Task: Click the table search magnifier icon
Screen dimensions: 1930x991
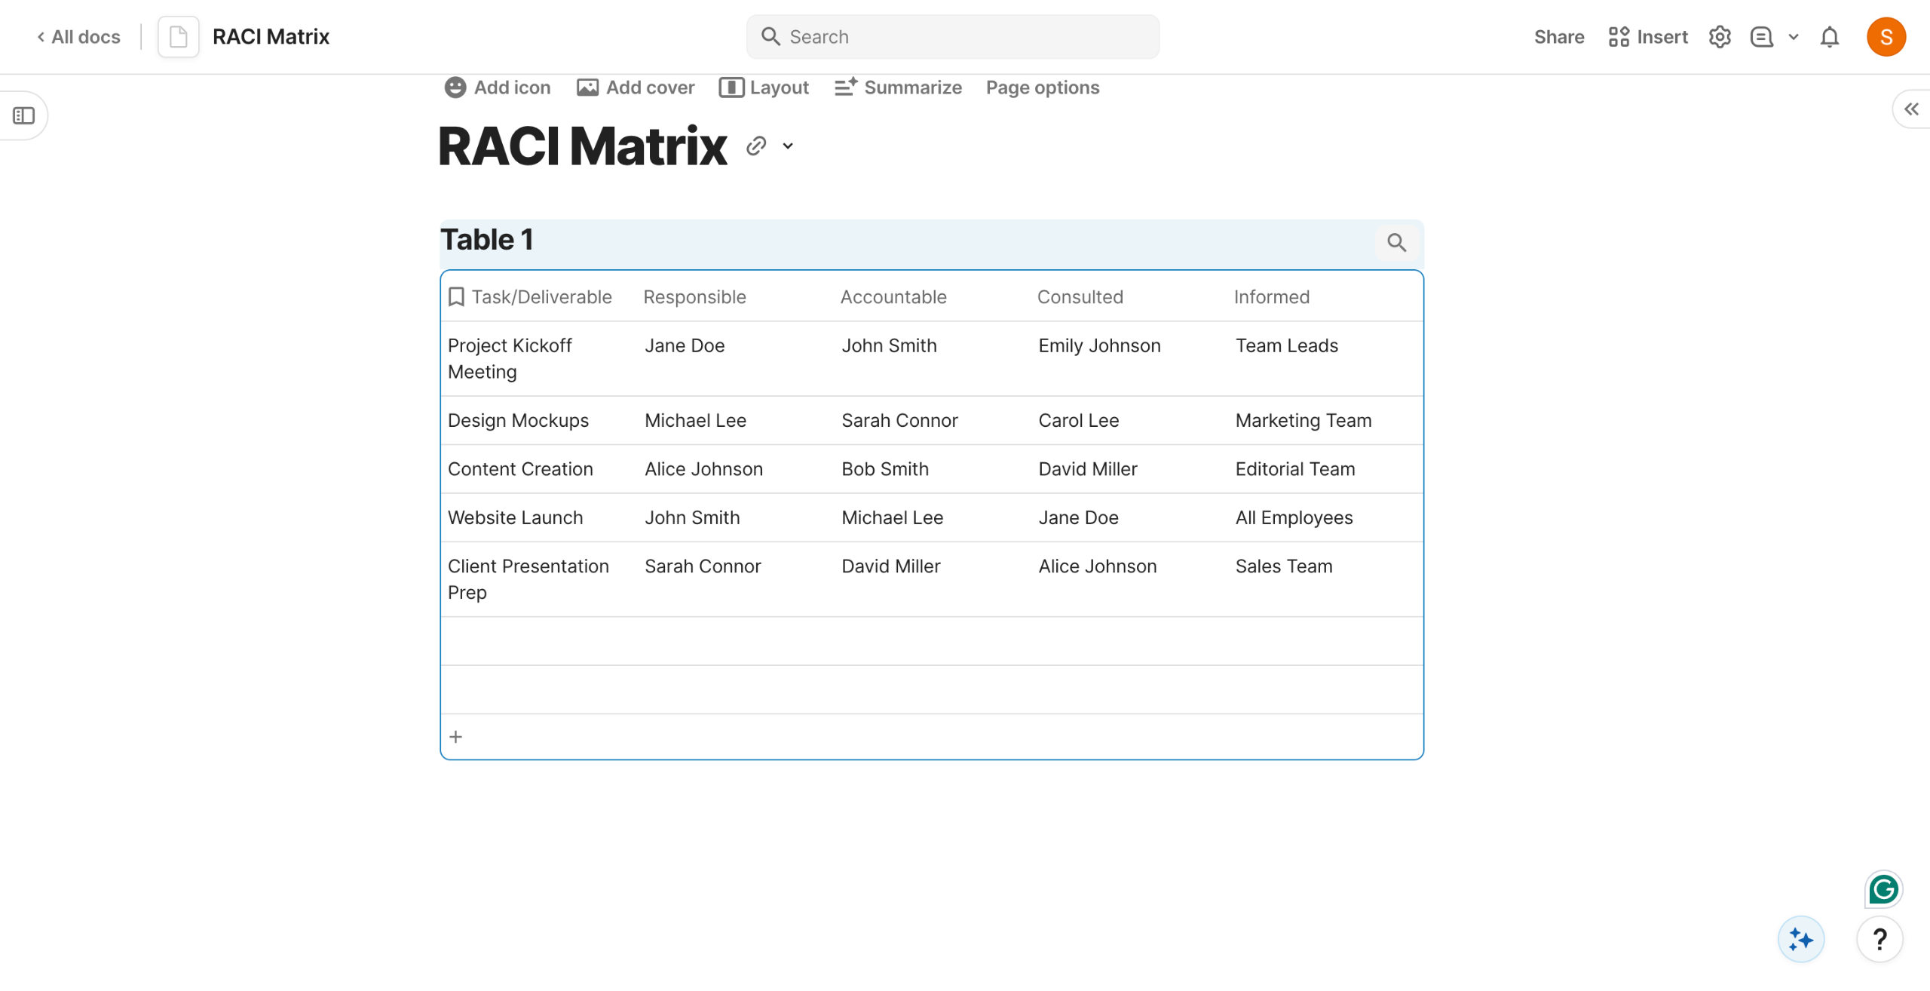Action: click(1396, 243)
